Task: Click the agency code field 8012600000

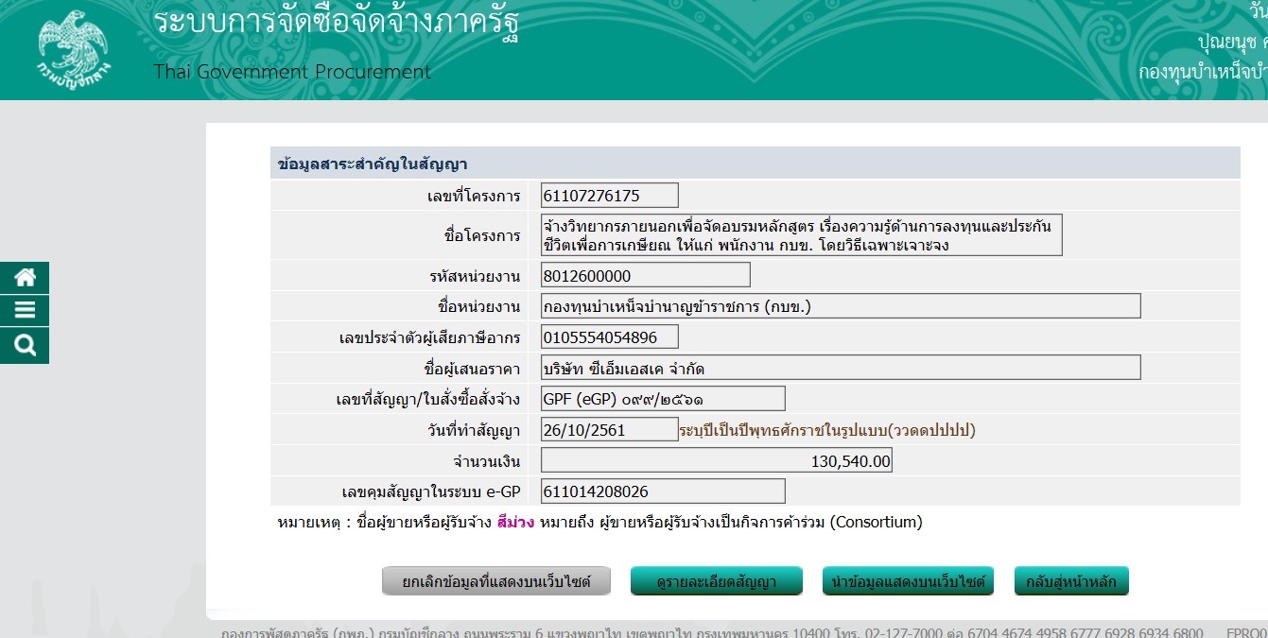Action: coord(645,275)
